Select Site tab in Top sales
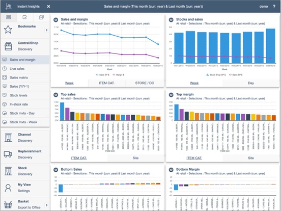Screen dimensions: 281x211 click(135, 158)
